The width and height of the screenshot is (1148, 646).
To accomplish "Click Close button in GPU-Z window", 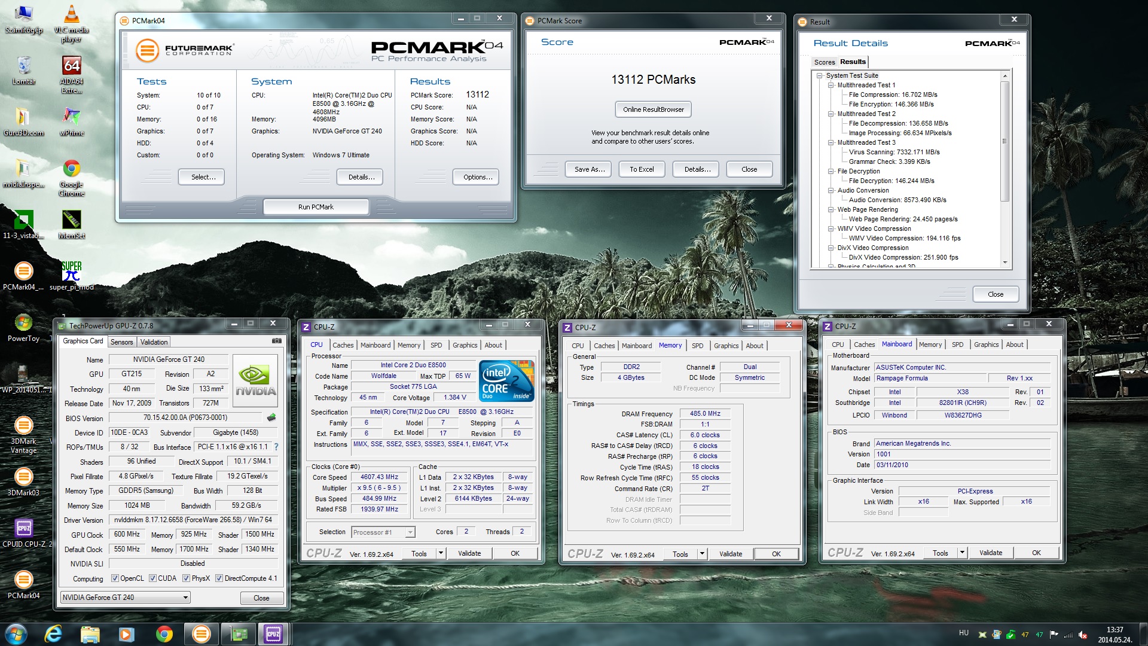I will tap(261, 598).
